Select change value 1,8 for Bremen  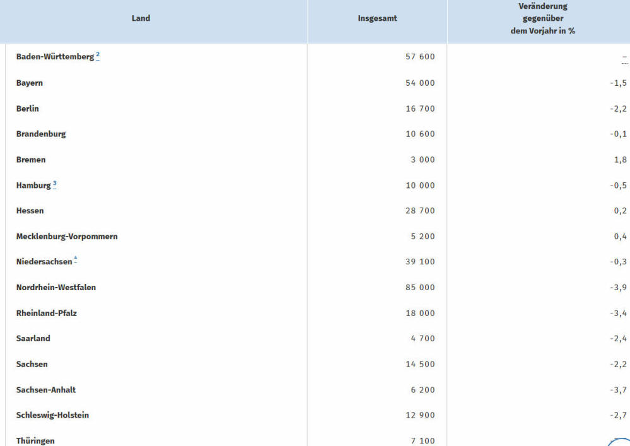(x=620, y=160)
